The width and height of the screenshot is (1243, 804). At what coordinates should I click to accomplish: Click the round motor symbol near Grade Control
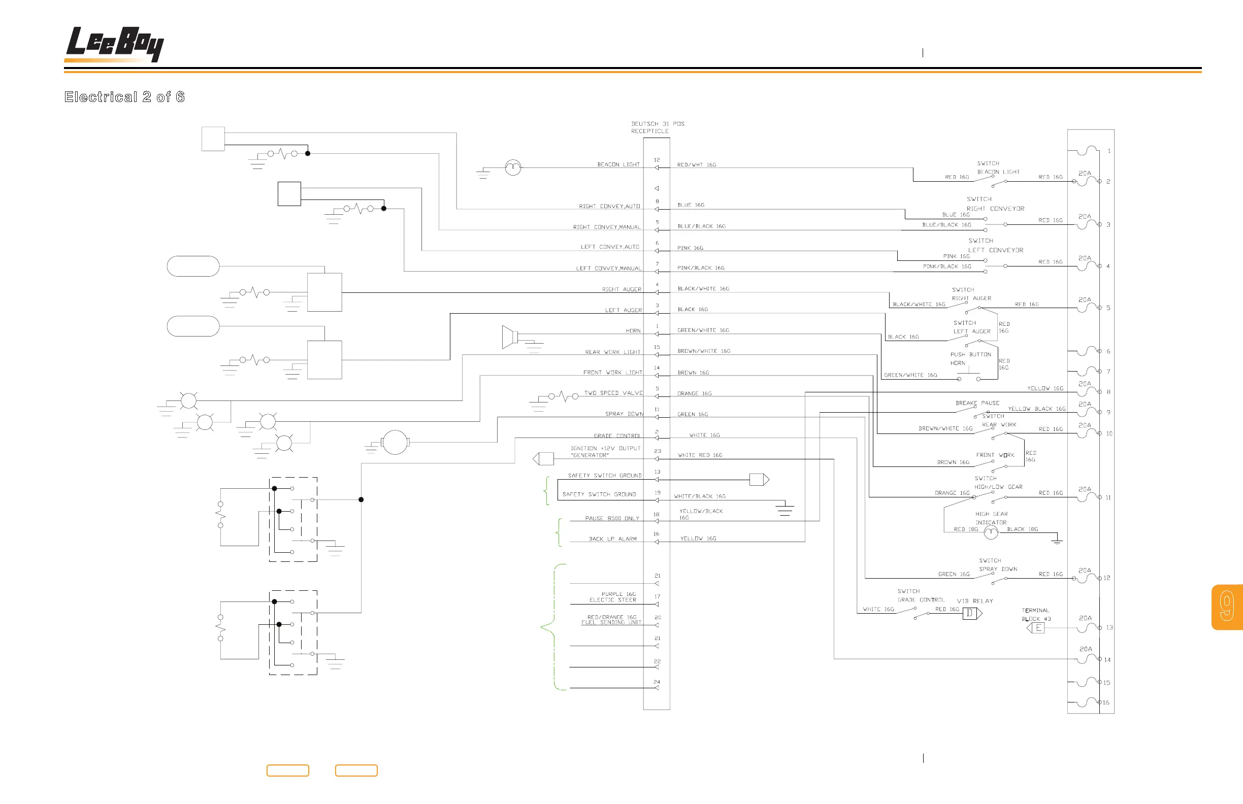pos(396,442)
